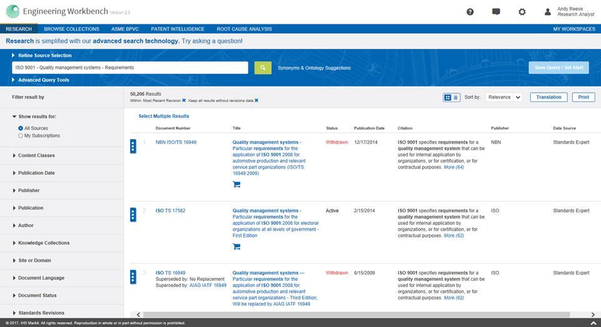This screenshot has width=601, height=327.
Task: Expand Document Language filter
Action: coord(38,278)
